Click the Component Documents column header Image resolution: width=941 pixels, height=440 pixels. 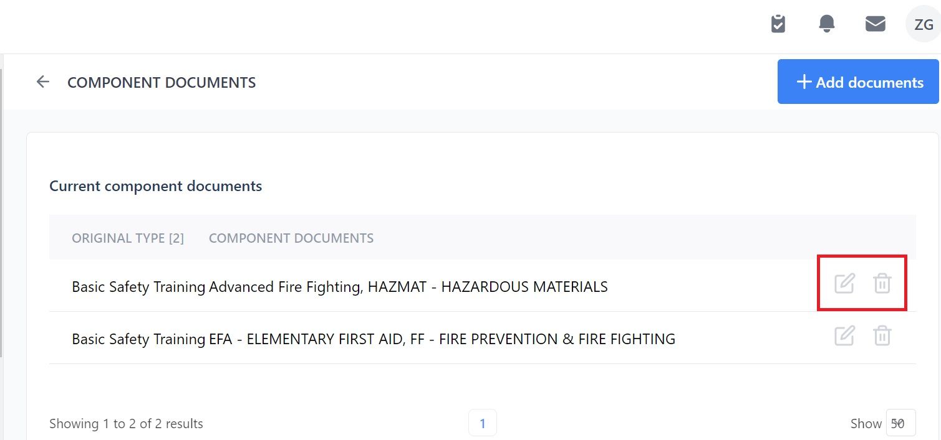[x=291, y=238]
